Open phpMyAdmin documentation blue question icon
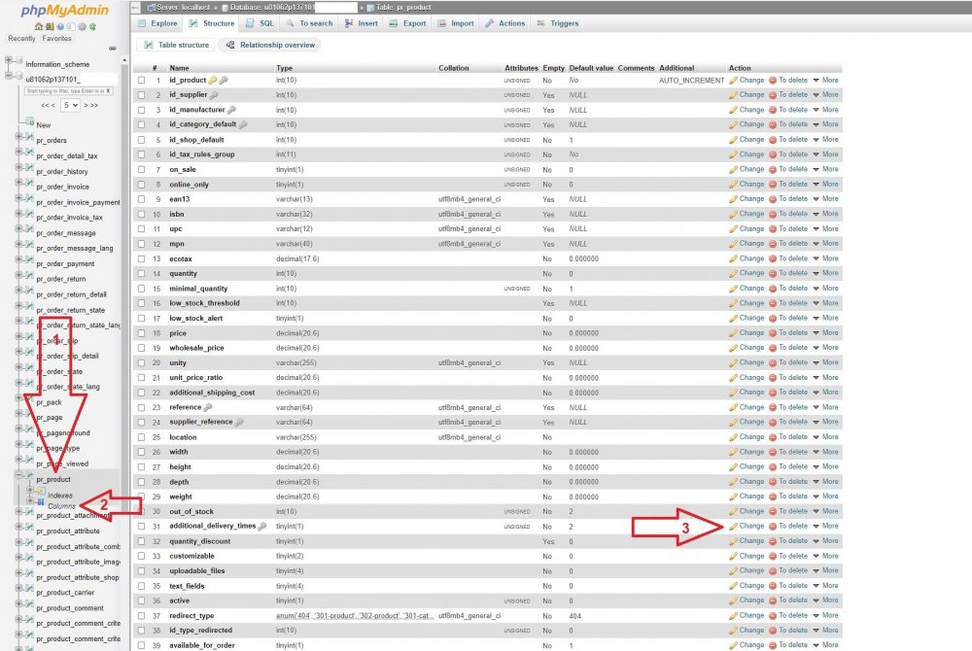Viewport: 972px width, 651px height. click(60, 26)
